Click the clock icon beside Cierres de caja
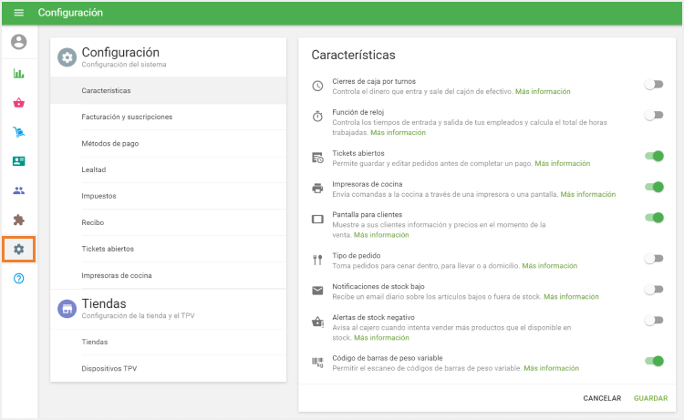This screenshot has height=420, width=684. coord(317,86)
